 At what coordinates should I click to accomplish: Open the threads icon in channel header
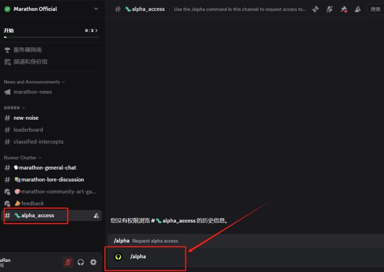[315, 9]
